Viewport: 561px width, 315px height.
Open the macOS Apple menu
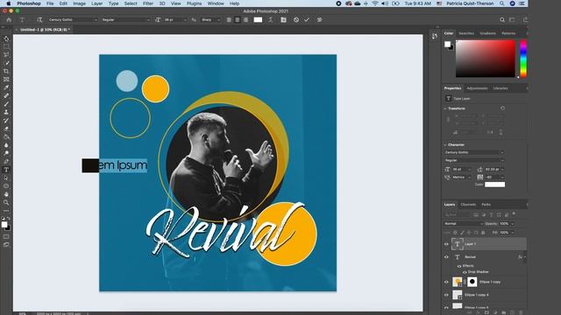point(9,3)
